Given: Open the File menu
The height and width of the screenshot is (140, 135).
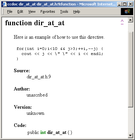Looking at the screenshot, I should click(x=10, y=12).
